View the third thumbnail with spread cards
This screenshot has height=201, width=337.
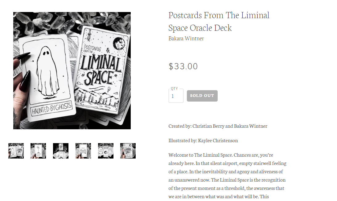click(61, 151)
